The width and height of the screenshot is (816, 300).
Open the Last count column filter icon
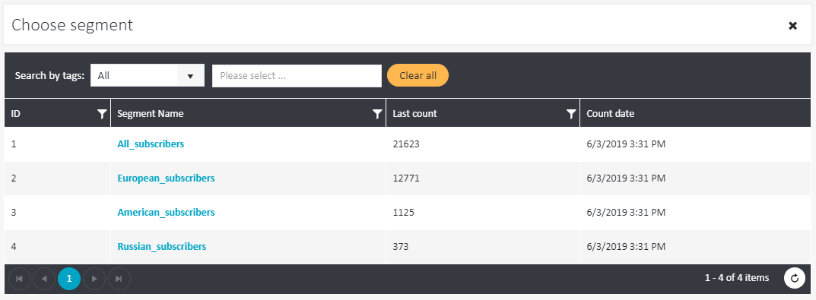[571, 114]
